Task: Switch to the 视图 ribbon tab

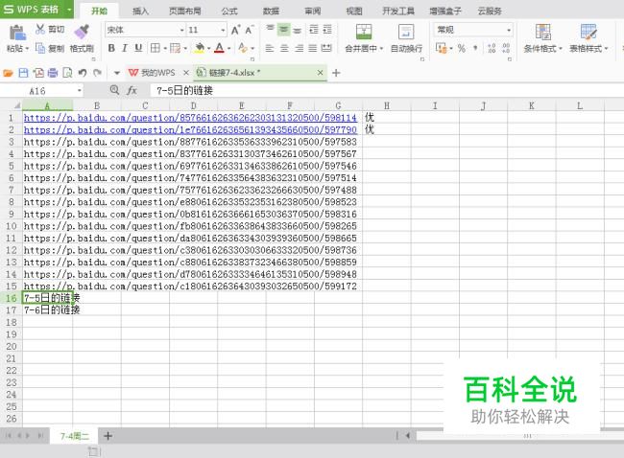Action: tap(354, 11)
